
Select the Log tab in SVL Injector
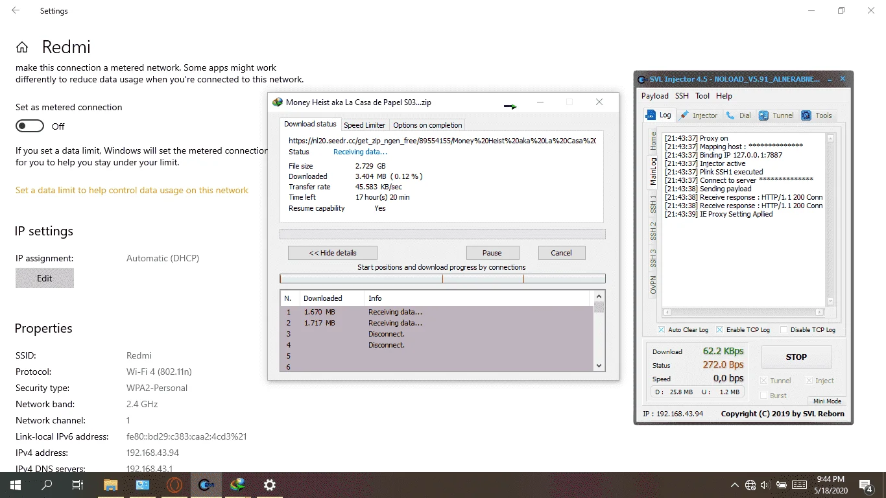click(x=658, y=115)
